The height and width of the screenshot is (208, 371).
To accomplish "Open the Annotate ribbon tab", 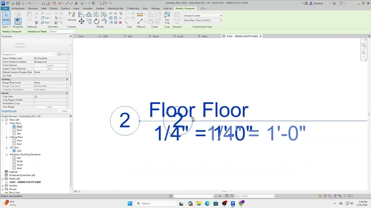I will point(88,8).
